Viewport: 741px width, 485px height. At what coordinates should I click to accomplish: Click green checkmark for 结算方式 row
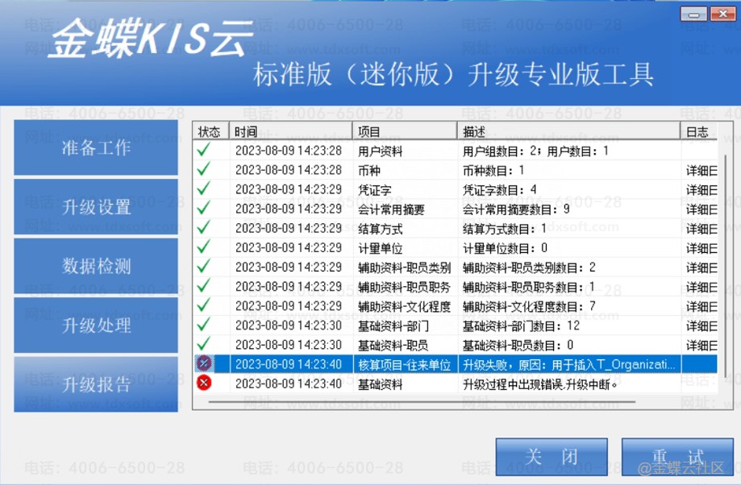pyautogui.click(x=203, y=228)
